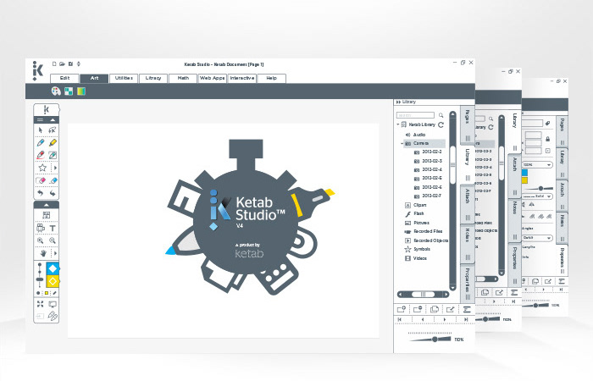Open the Edit tab

click(x=64, y=78)
